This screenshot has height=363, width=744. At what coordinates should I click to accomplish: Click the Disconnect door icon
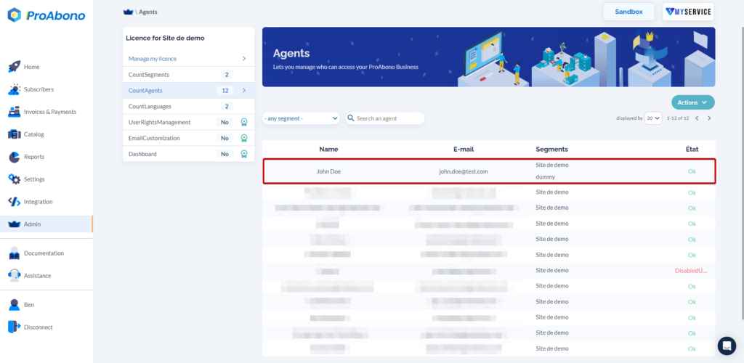(15, 327)
